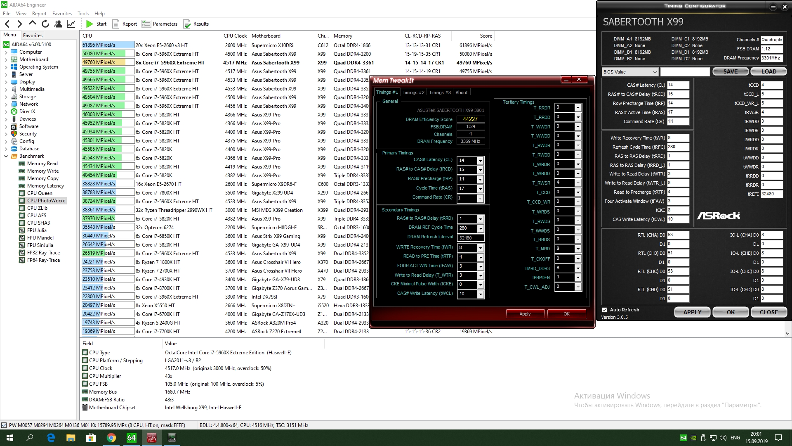Open the BIOS Value combo box
This screenshot has height=446, width=792.
629,72
